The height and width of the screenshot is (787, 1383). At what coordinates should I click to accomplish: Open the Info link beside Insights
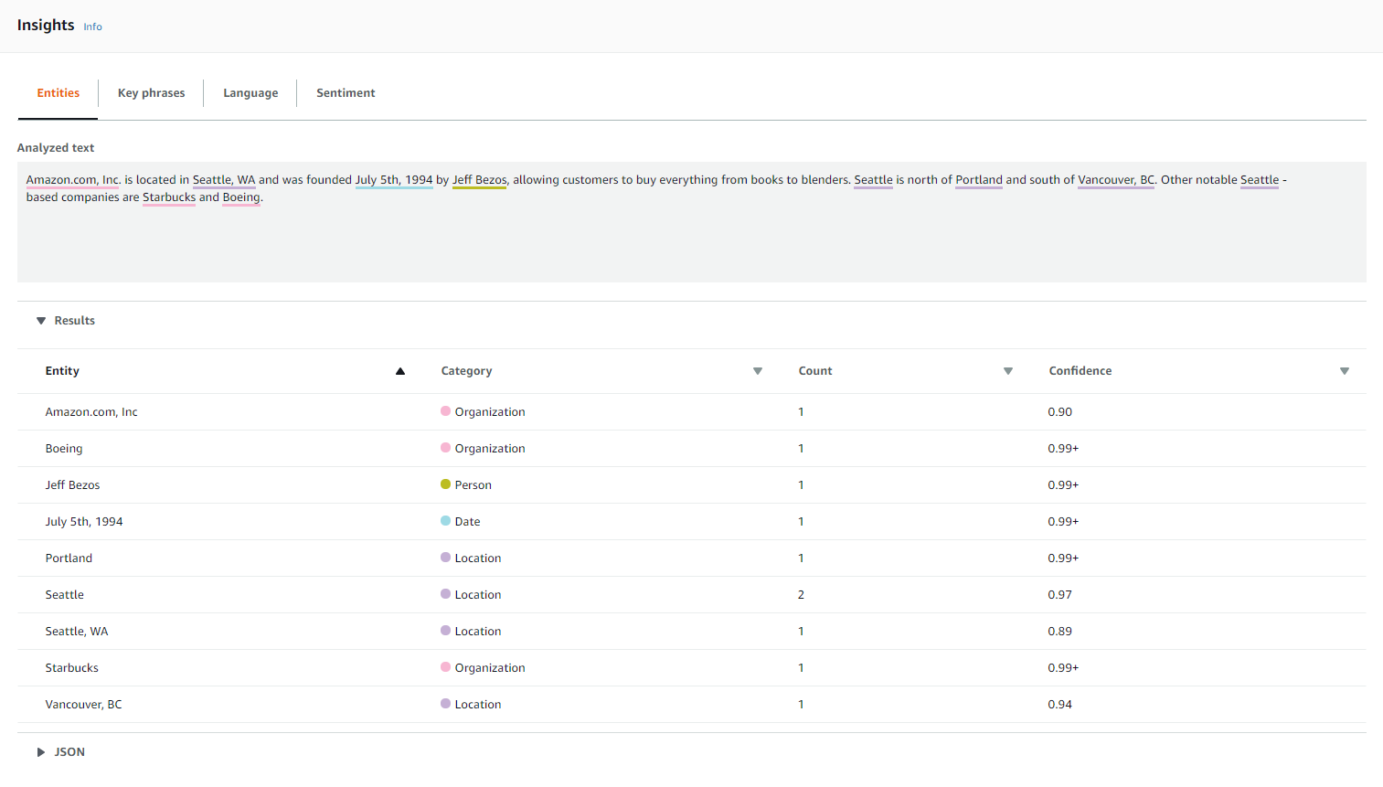click(x=92, y=27)
